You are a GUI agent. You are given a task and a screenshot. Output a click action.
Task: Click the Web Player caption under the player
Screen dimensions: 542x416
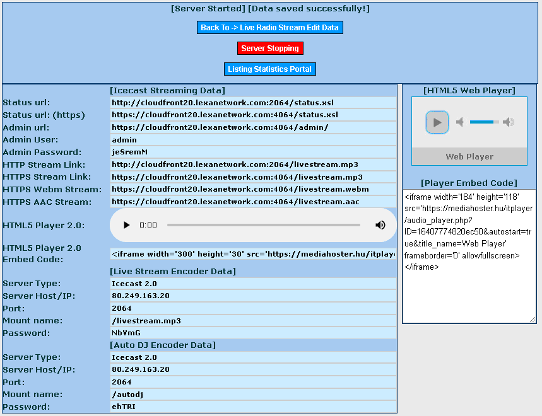pyautogui.click(x=469, y=156)
